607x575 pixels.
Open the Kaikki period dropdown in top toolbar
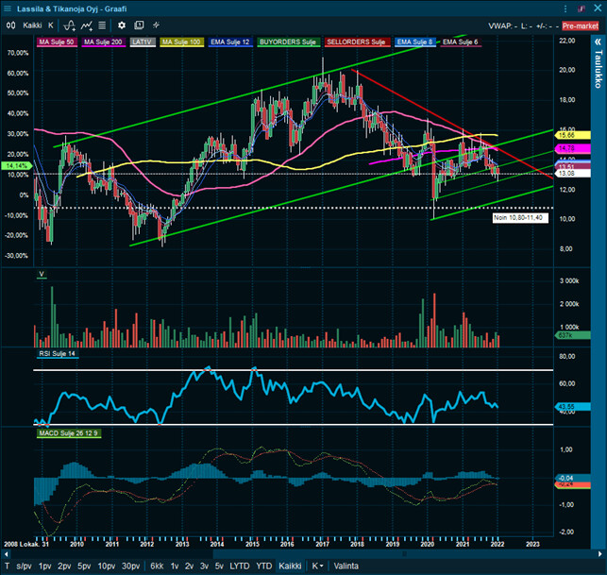(x=32, y=25)
